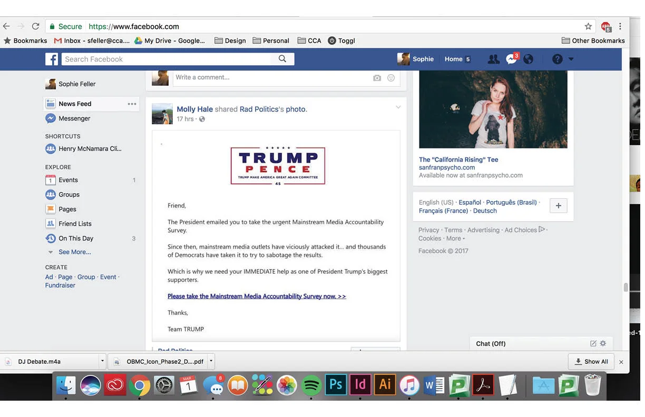Image resolution: width=645 pixels, height=417 pixels.
Task: Open Spotify from the Dock
Action: point(311,385)
